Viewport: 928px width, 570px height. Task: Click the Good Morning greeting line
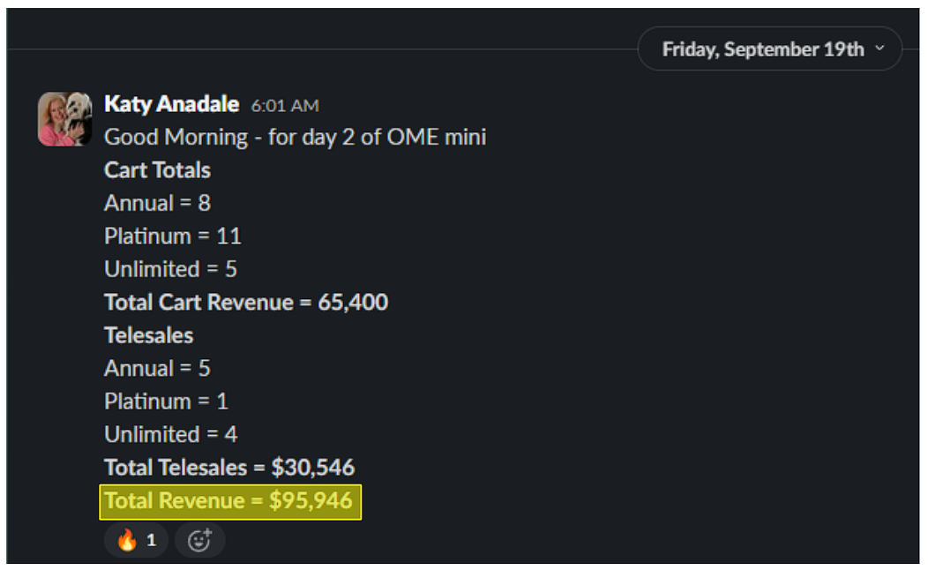click(x=295, y=138)
